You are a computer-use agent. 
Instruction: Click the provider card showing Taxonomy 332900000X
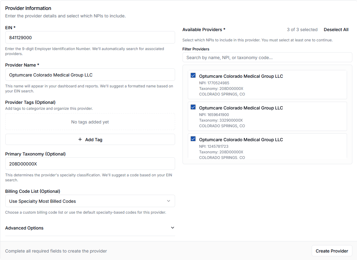(x=267, y=116)
